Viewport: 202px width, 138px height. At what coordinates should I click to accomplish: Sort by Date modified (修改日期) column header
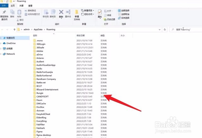click(81, 36)
